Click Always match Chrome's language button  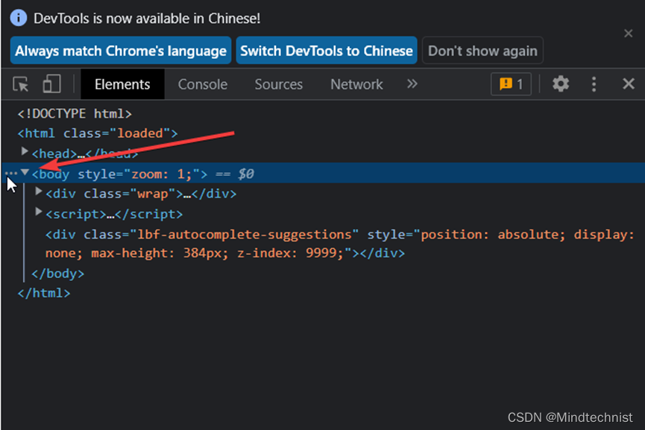coord(121,51)
